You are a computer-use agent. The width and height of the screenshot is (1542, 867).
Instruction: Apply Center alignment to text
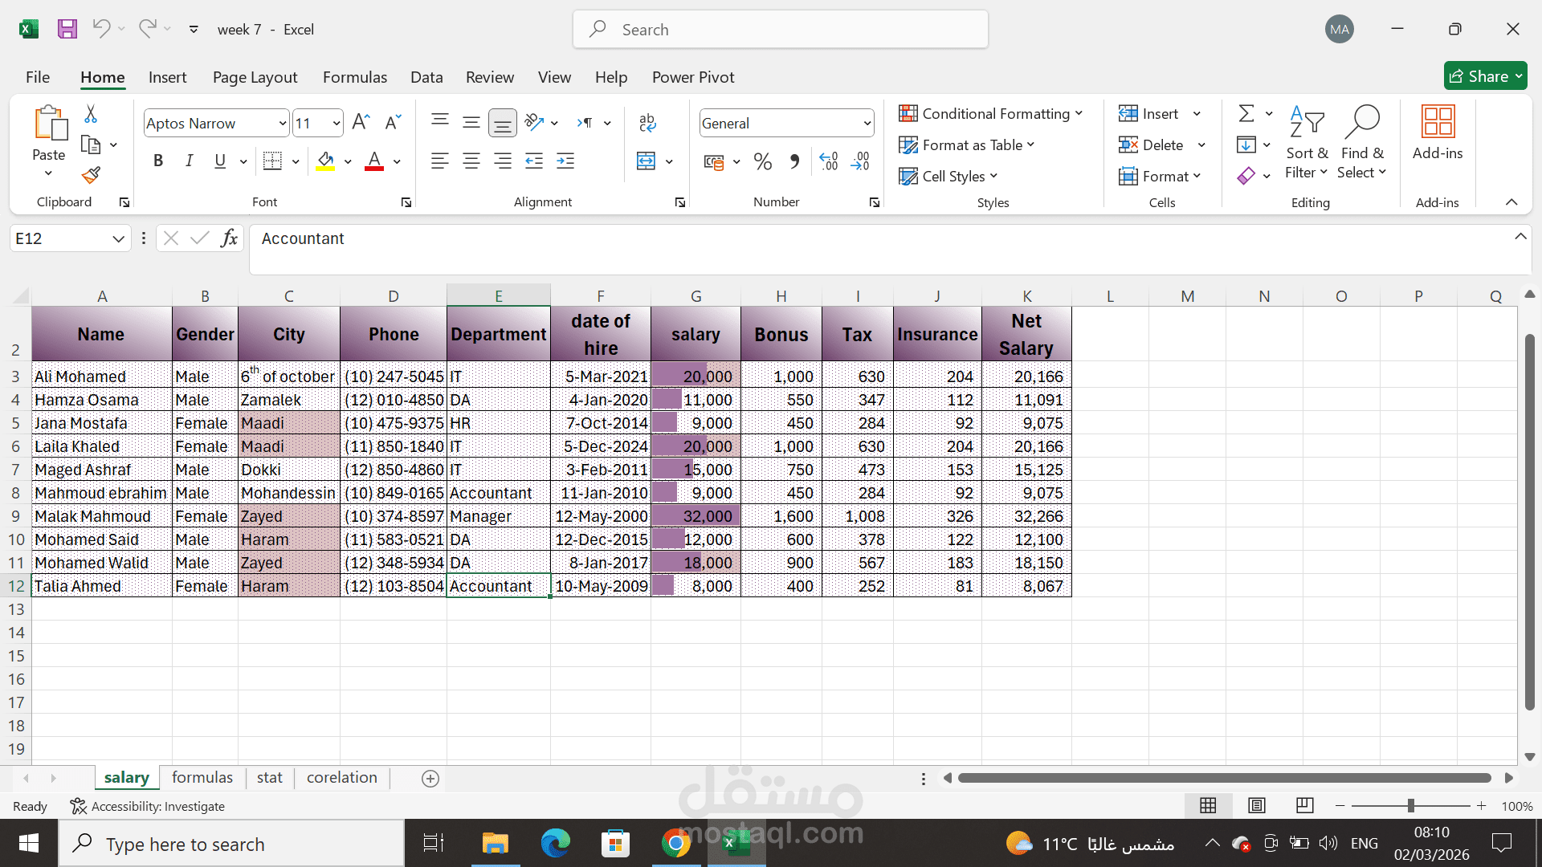click(x=471, y=161)
